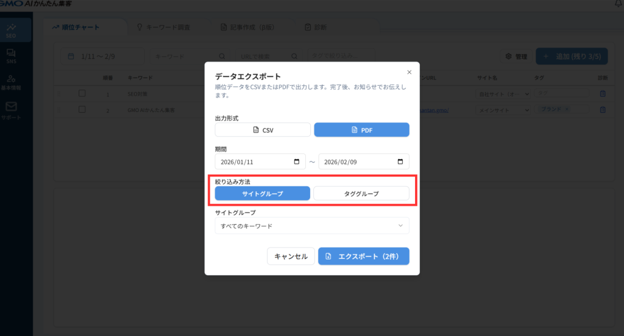Open the start date calendar picker icon
This screenshot has height=336, width=624.
297,161
